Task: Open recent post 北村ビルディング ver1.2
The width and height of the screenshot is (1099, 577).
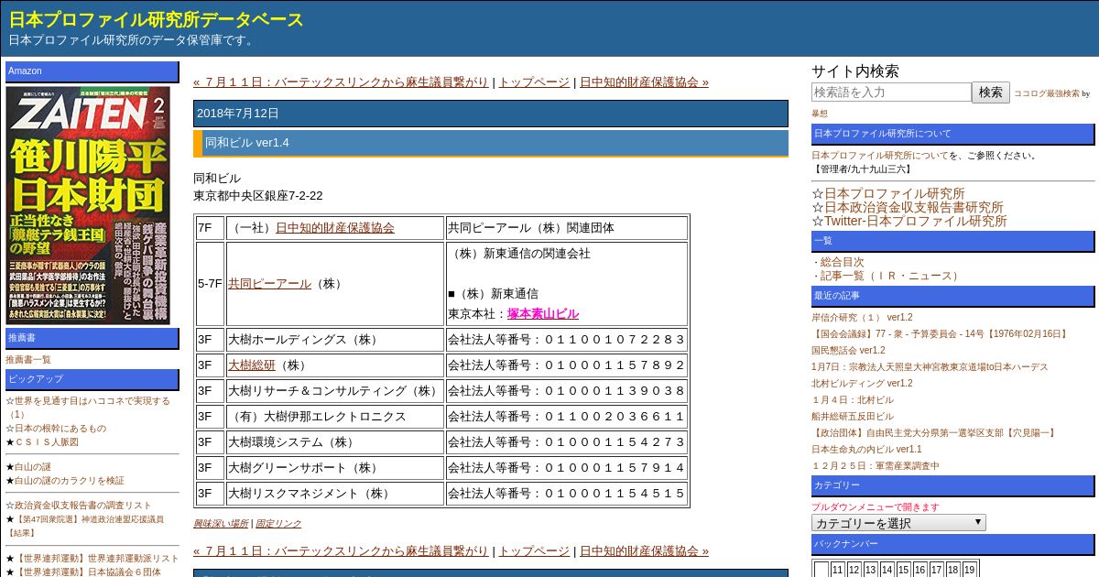Action: coord(862,384)
